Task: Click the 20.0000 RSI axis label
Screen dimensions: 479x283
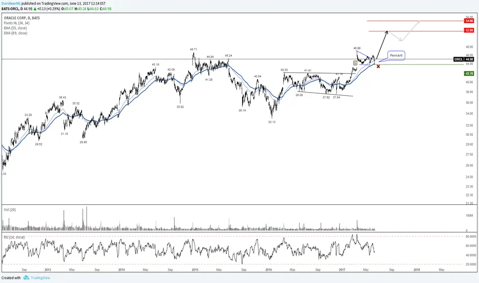Action: click(471, 264)
